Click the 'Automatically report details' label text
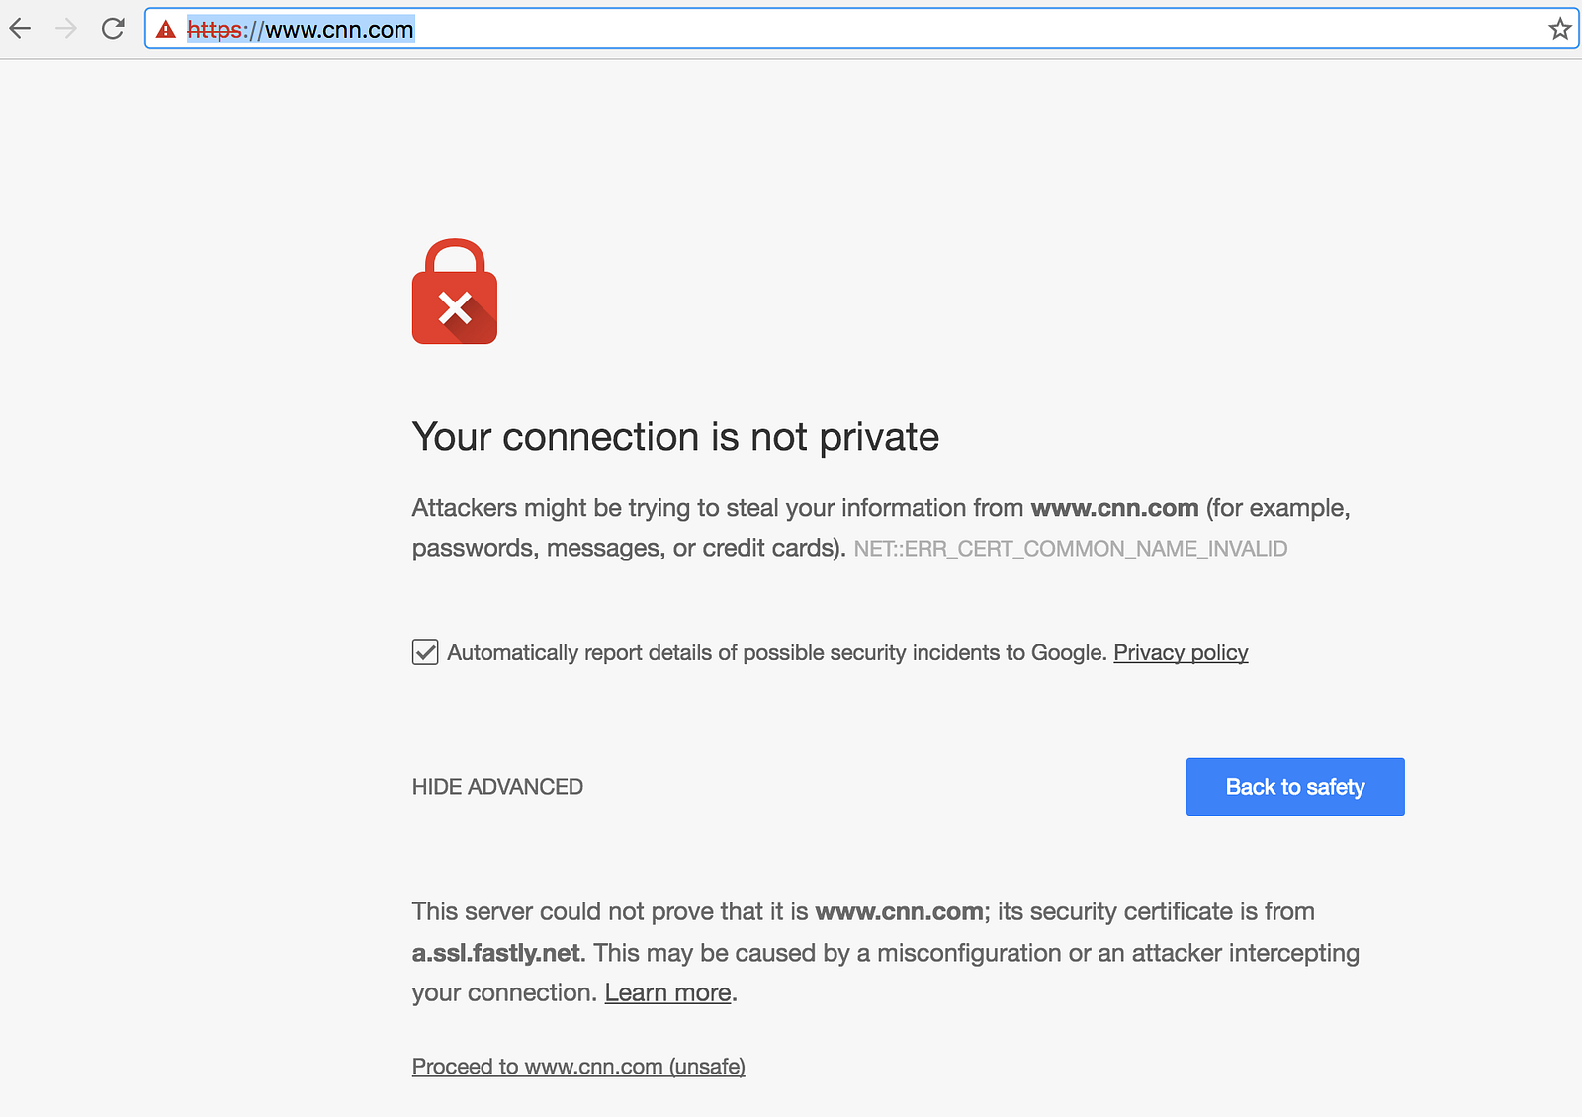The height and width of the screenshot is (1117, 1582). point(776,652)
